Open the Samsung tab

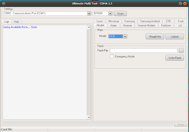[130, 21]
